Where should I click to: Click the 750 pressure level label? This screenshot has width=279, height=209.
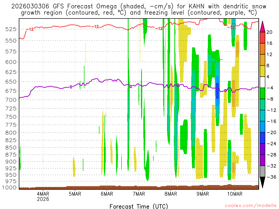[x=11, y=117]
